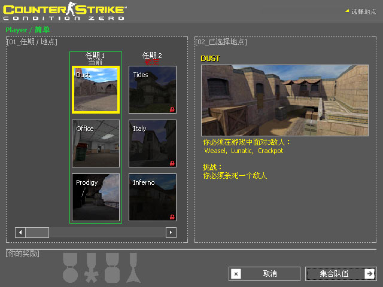Click the Counter-Strike Condition Zero logo
The height and width of the screenshot is (287, 383).
(65, 11)
